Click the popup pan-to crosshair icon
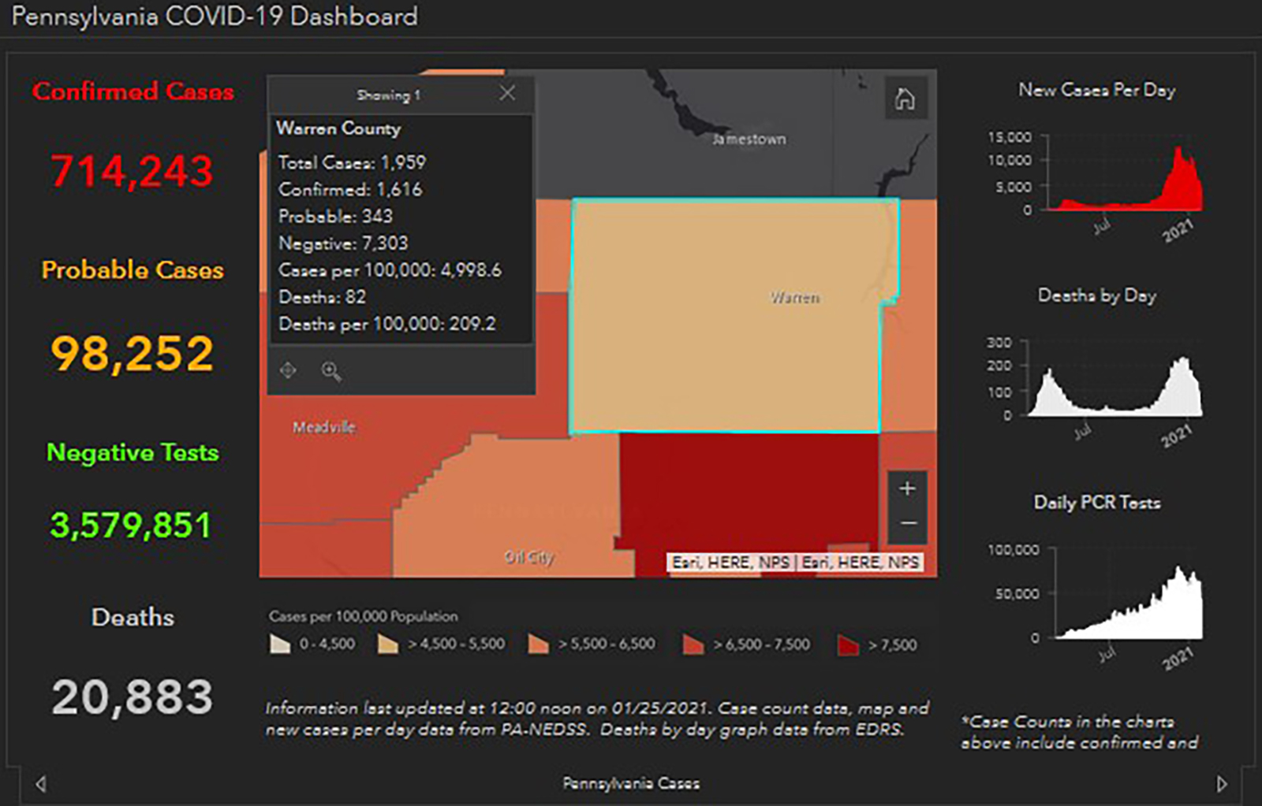 tap(288, 370)
